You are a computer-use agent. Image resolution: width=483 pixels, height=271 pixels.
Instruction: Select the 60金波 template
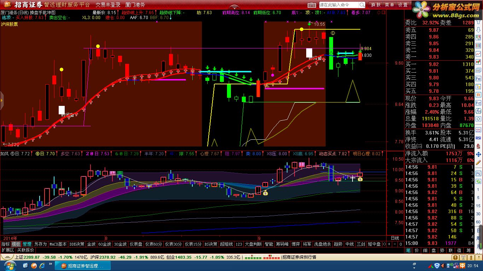tap(105, 244)
